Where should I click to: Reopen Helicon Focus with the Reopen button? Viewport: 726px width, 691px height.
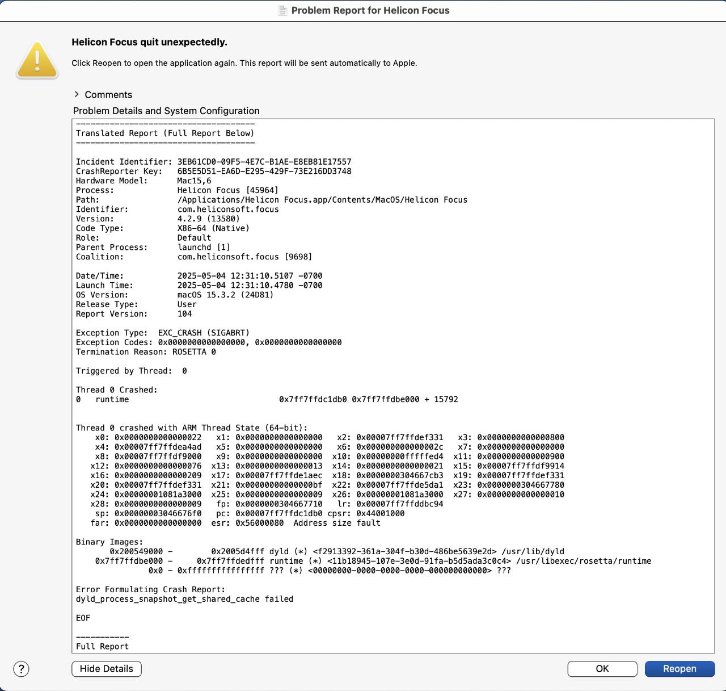point(679,669)
